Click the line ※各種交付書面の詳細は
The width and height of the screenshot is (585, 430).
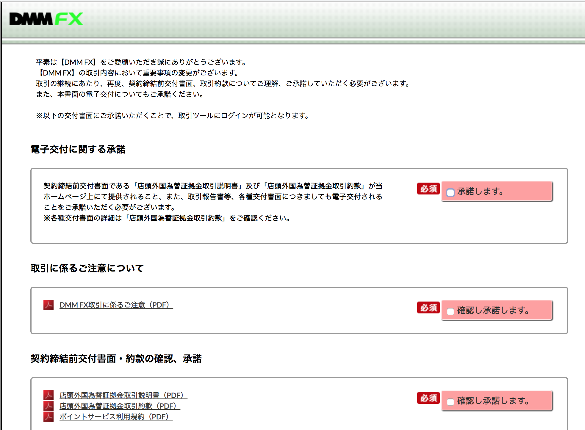(x=167, y=218)
